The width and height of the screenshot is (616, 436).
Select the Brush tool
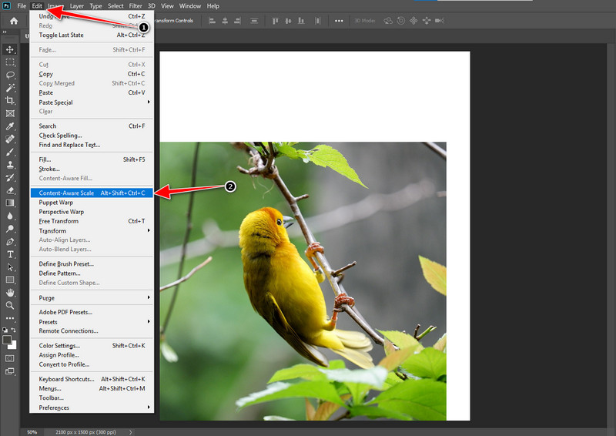click(10, 152)
